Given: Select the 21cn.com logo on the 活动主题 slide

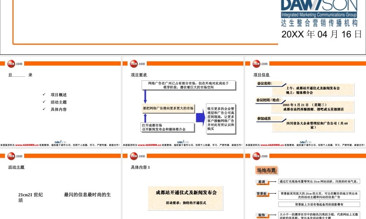Looking at the screenshot, I should [x=11, y=156].
